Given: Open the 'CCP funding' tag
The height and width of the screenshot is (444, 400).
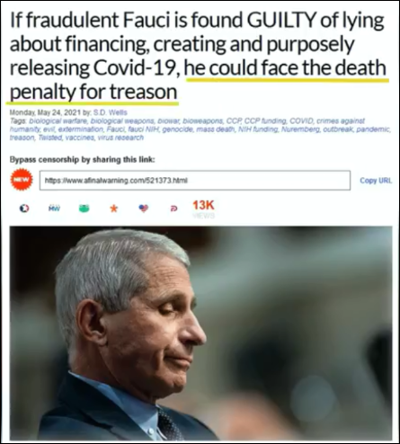Looking at the screenshot, I should [263, 121].
